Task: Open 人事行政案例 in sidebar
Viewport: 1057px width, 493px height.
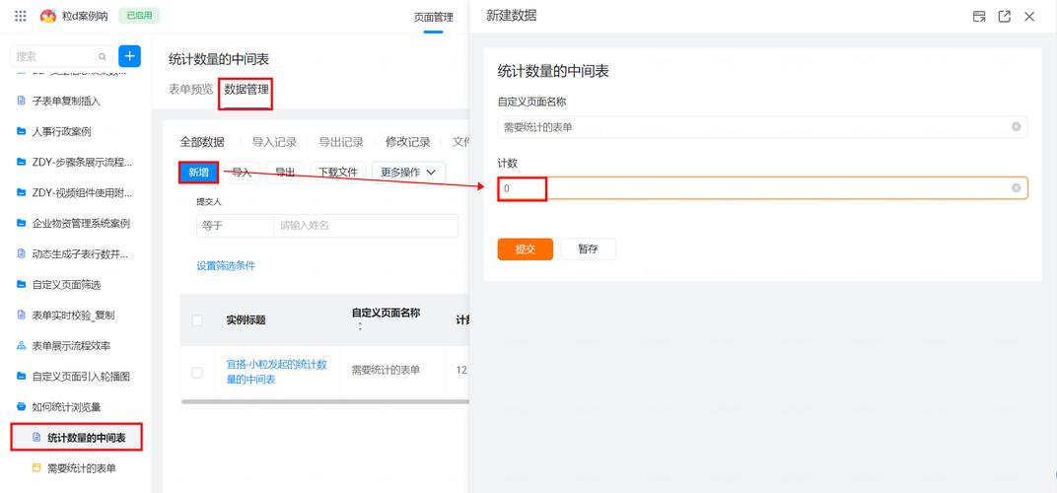Action: coord(61,131)
